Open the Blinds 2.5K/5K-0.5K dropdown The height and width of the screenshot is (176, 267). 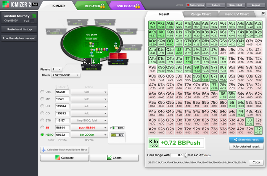pyautogui.click(x=66, y=75)
